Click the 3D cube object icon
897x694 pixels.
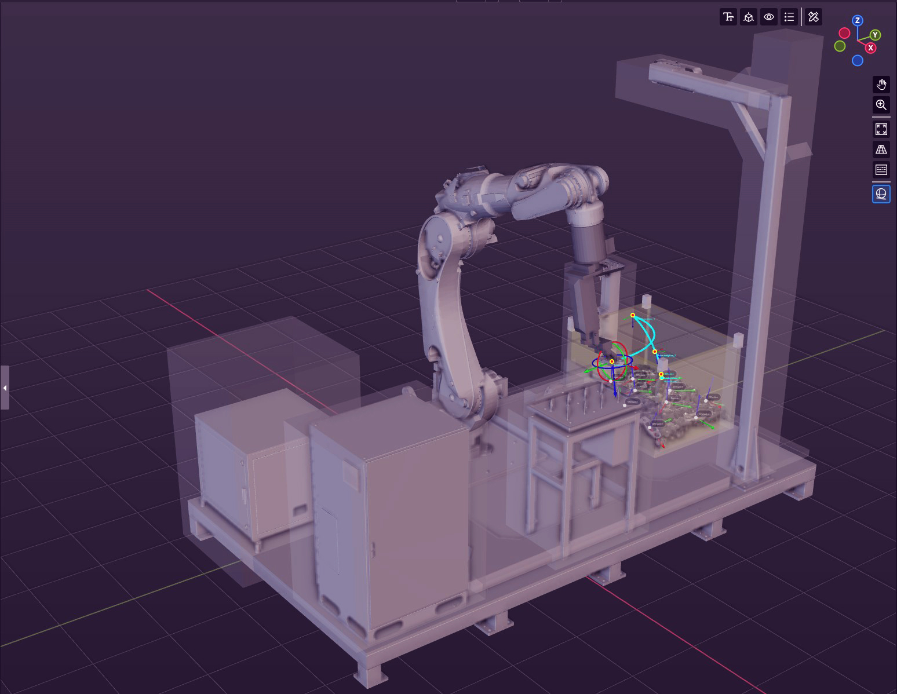point(749,17)
